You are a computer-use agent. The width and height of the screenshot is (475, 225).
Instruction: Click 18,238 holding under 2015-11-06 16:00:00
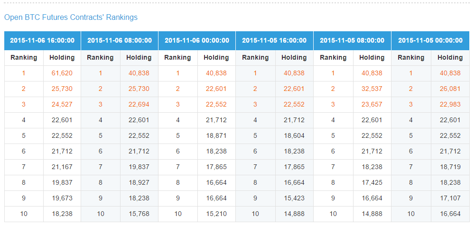[62, 214]
